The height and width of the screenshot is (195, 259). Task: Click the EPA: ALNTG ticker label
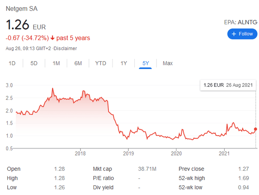[x=241, y=23]
